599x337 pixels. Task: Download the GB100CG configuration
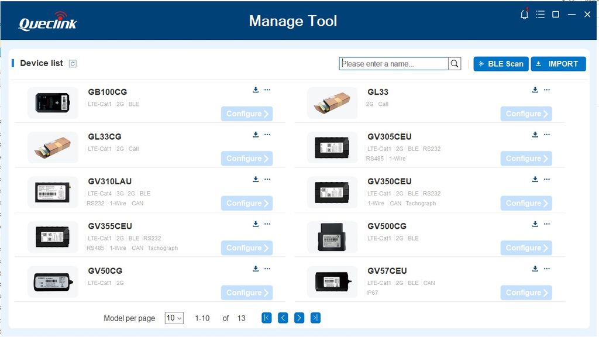(x=256, y=90)
